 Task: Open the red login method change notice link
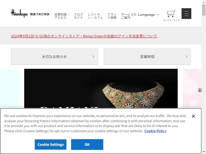84,36
